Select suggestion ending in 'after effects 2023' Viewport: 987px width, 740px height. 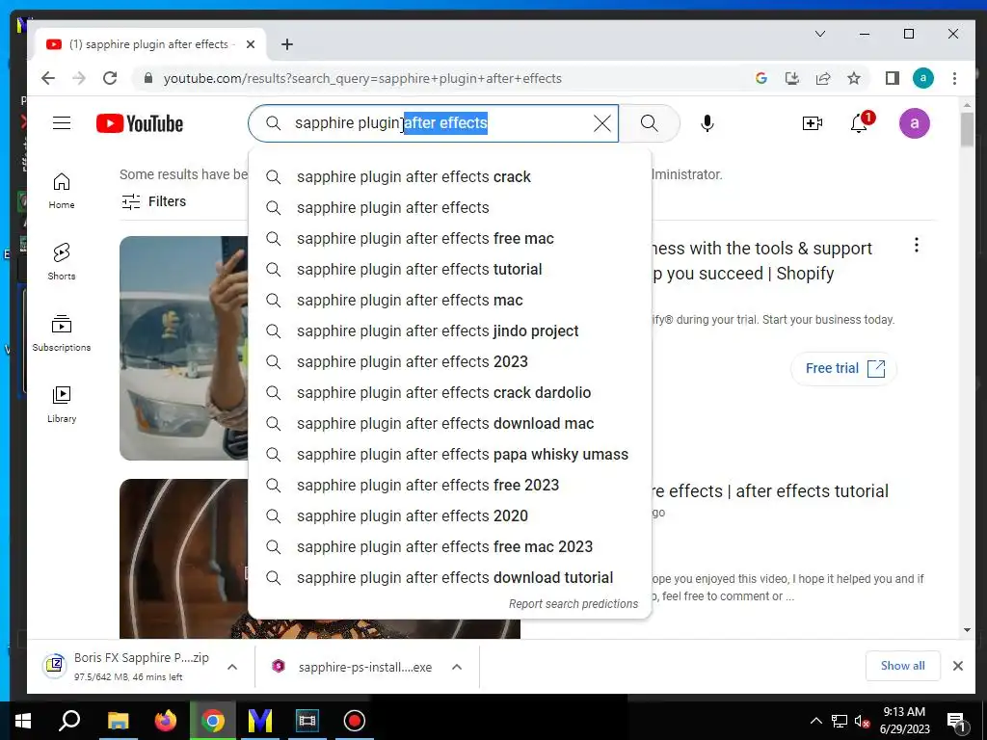pos(449,362)
